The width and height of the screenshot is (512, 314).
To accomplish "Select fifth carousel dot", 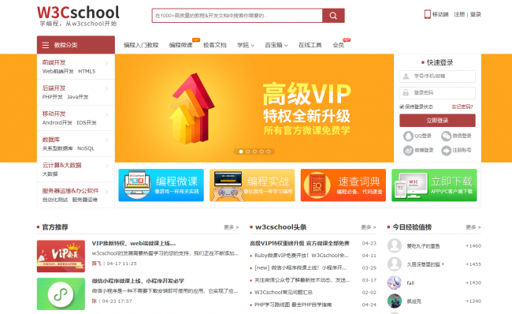I will tap(269, 151).
